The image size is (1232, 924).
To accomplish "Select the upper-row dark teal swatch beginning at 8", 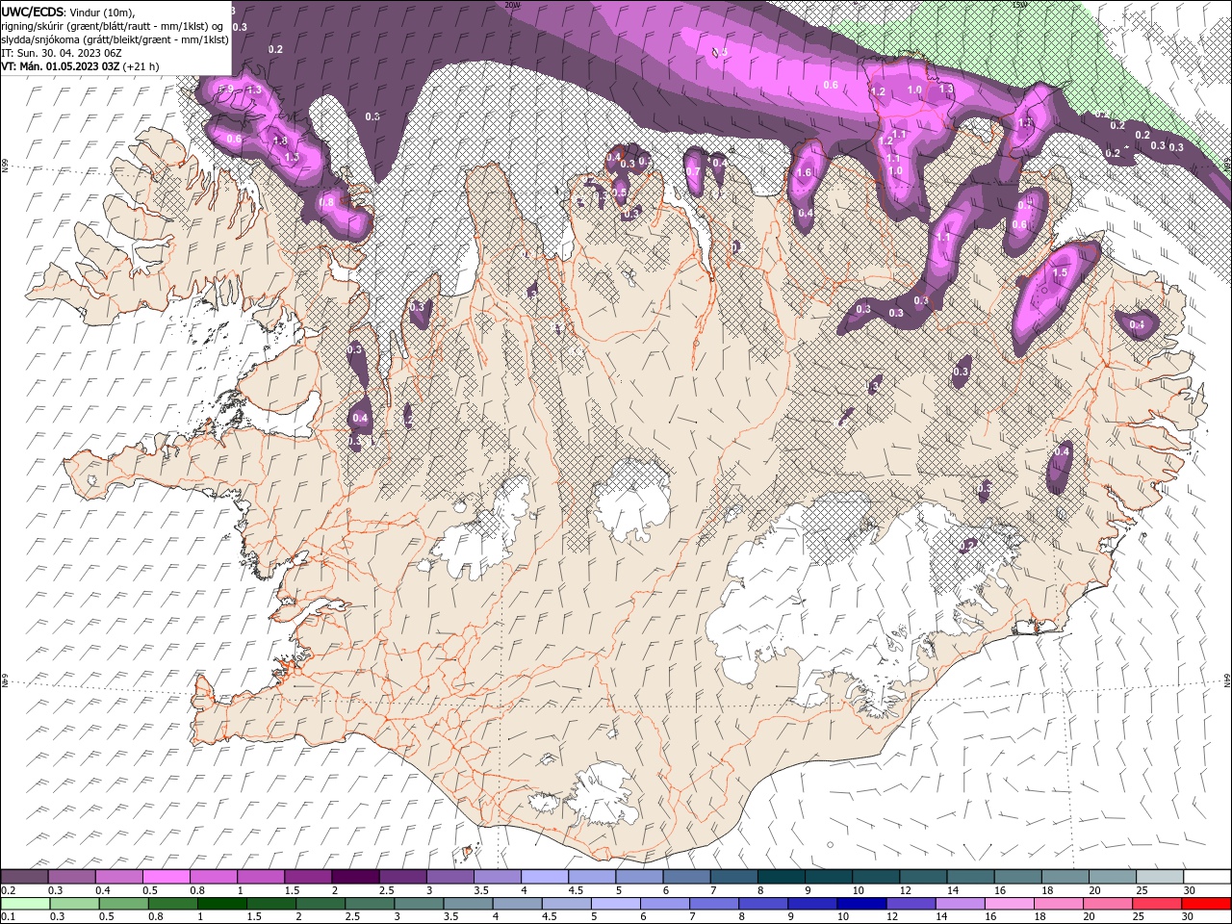I will (782, 877).
